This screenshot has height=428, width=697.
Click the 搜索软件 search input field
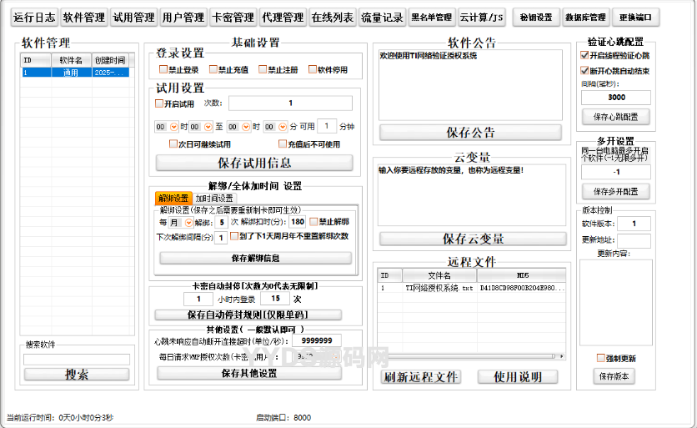click(x=77, y=360)
